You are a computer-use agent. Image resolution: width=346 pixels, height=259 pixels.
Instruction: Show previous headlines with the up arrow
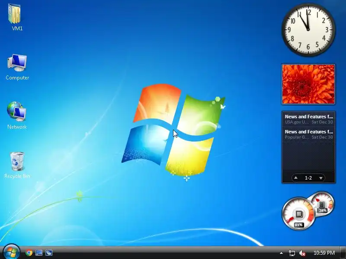[296, 178]
